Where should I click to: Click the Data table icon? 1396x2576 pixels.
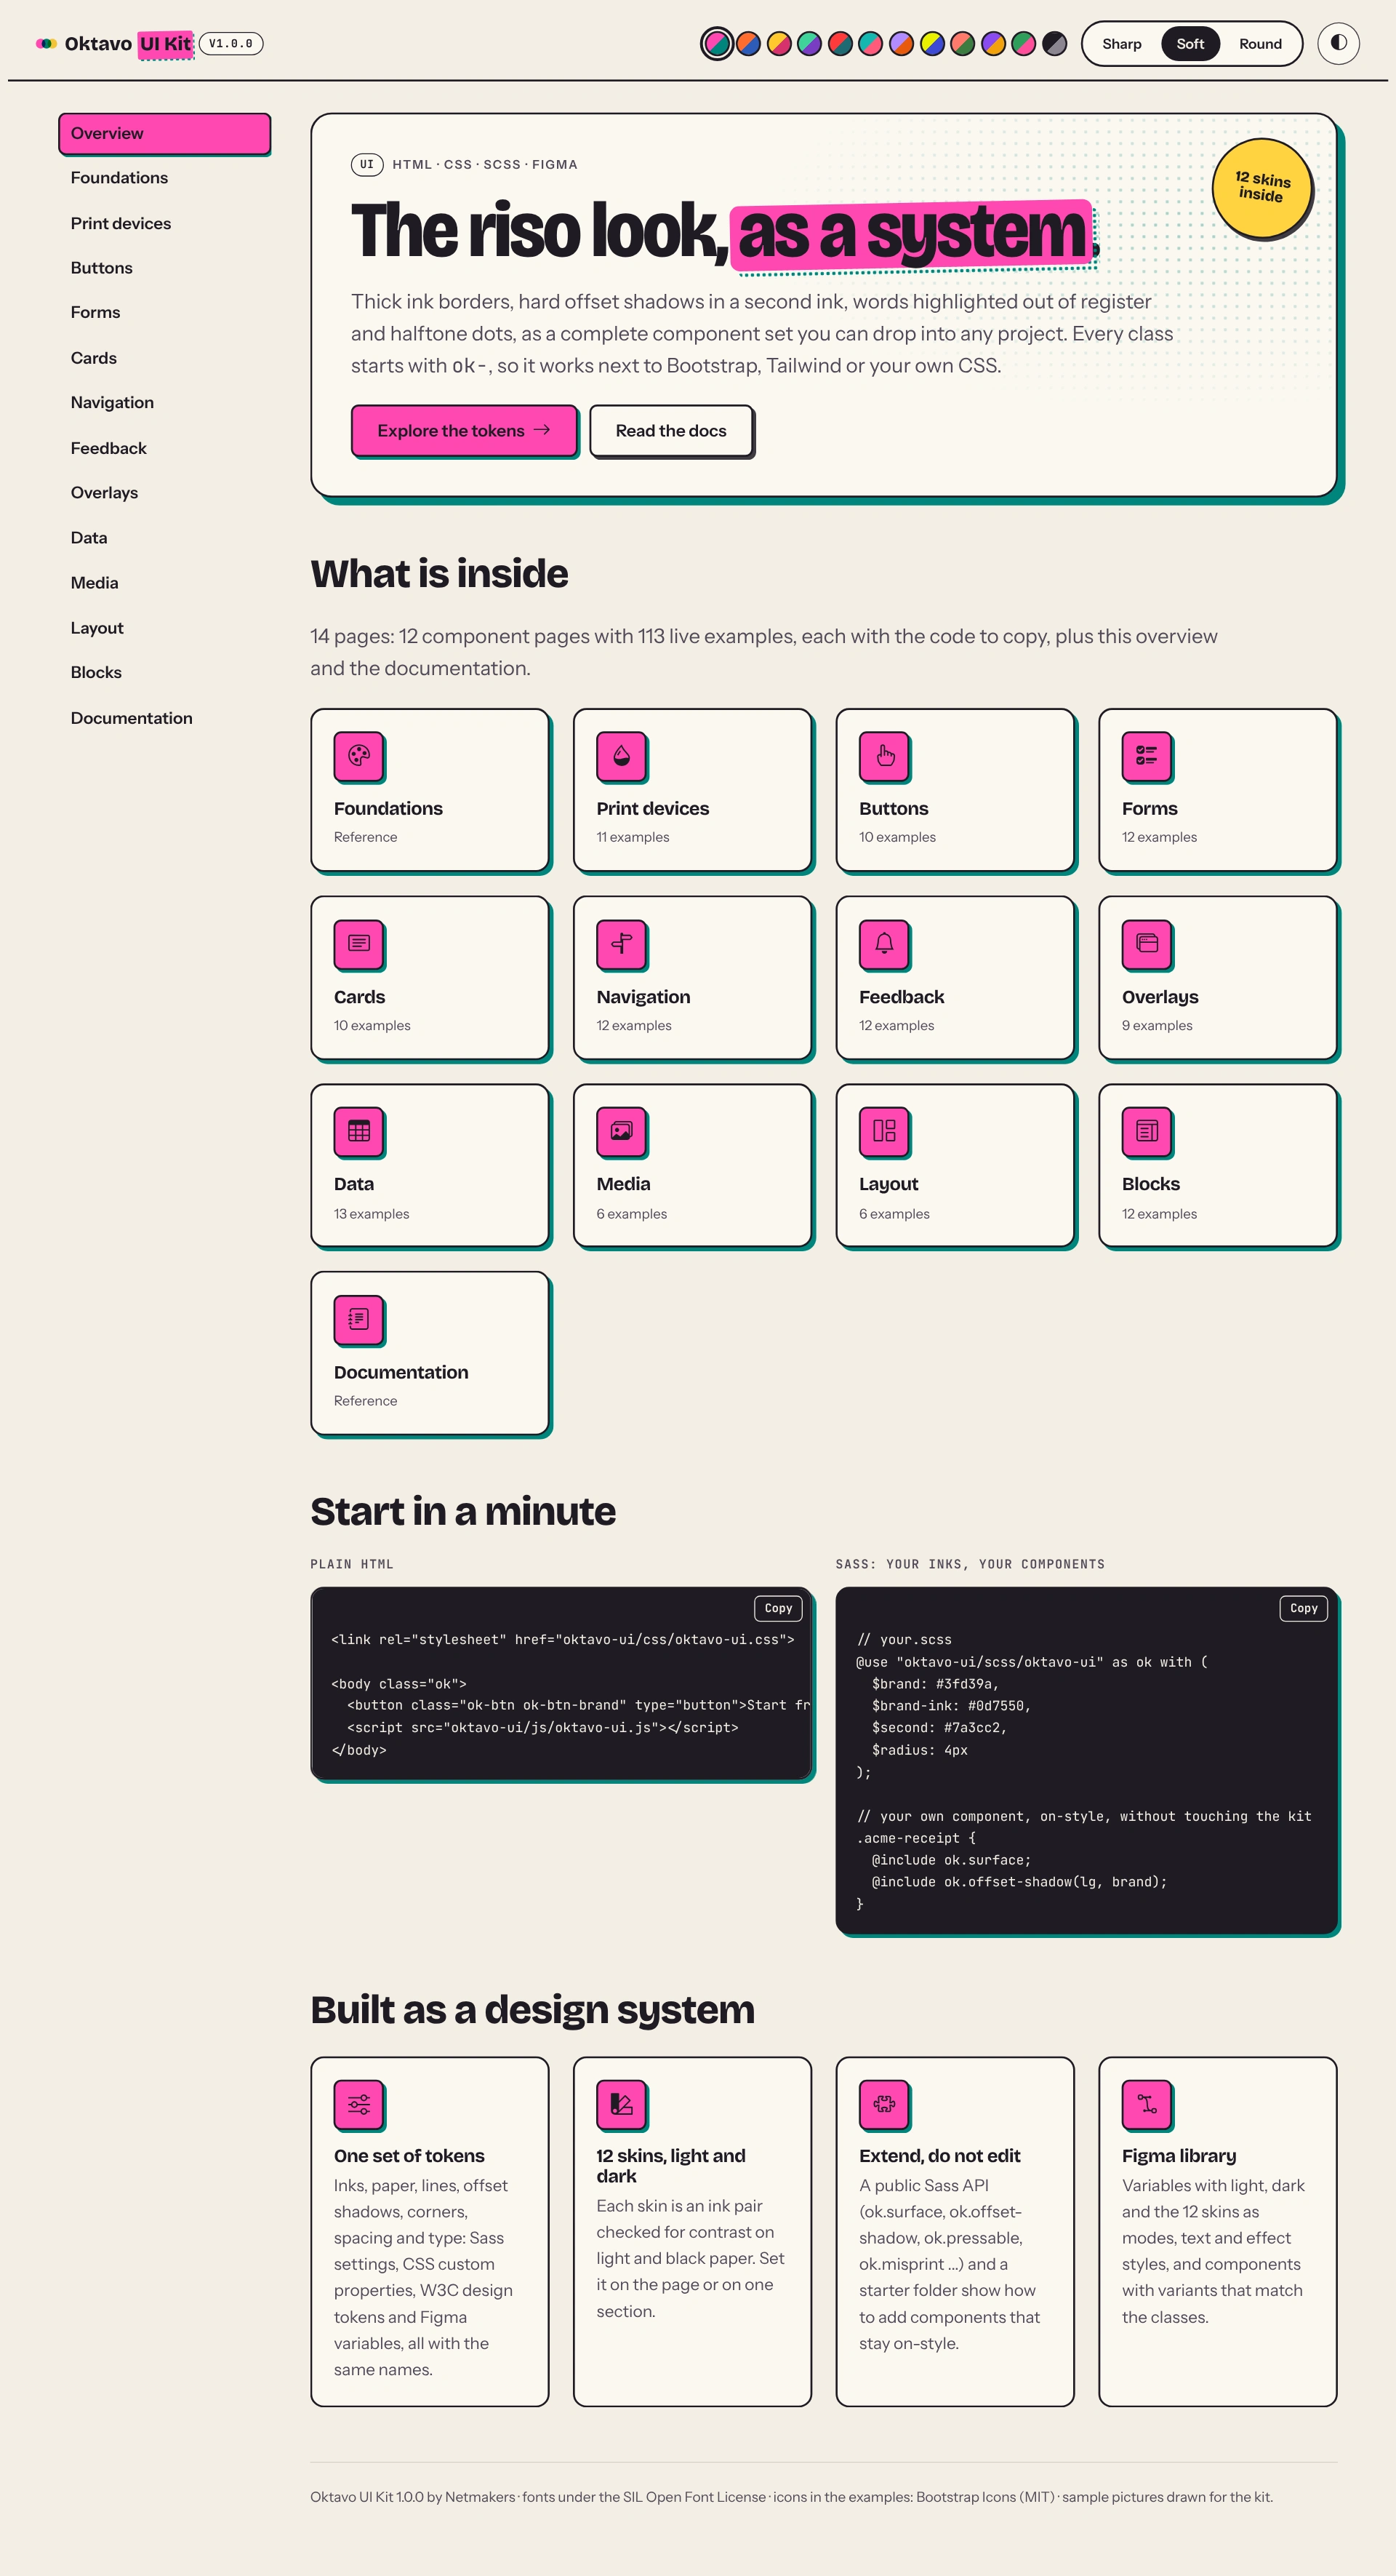click(x=358, y=1131)
